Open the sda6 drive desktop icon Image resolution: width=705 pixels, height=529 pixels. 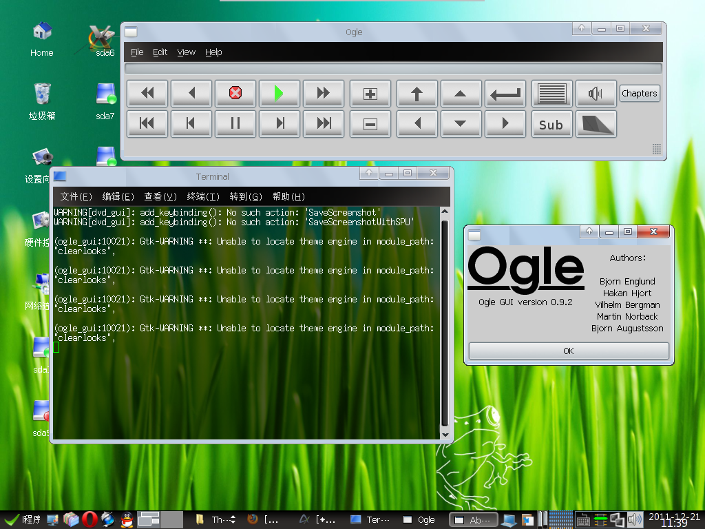[x=105, y=39]
